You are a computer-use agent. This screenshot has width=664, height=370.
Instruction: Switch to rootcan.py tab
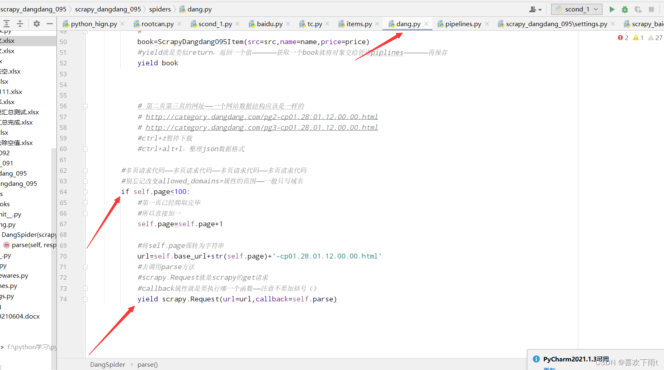click(x=157, y=24)
